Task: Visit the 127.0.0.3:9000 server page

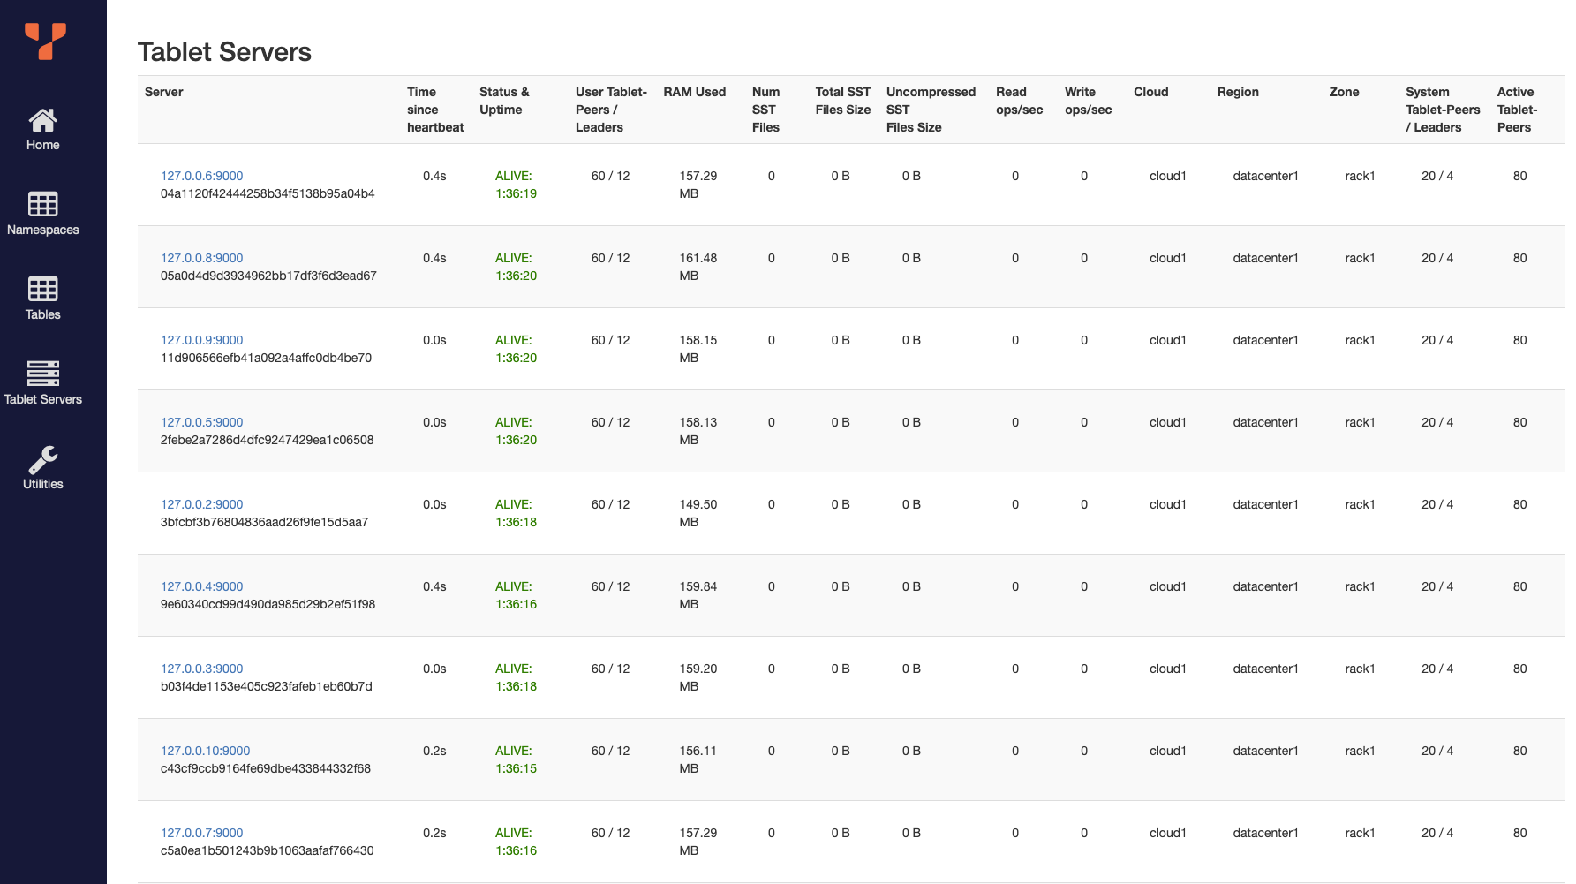Action: point(201,669)
